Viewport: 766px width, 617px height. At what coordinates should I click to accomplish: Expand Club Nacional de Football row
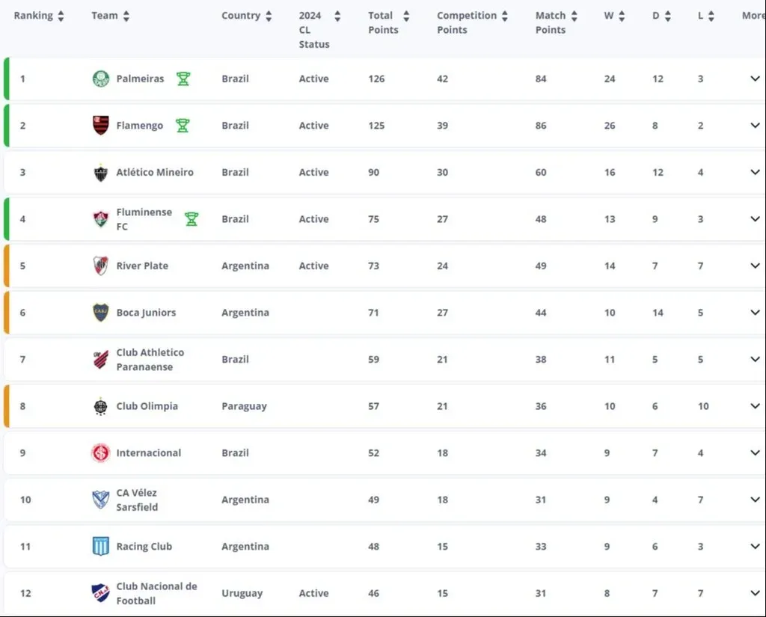coord(755,593)
